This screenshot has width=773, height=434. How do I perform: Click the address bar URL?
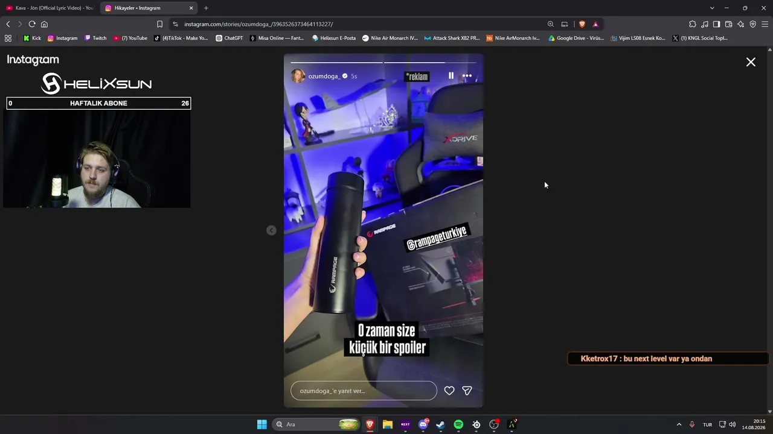[258, 24]
